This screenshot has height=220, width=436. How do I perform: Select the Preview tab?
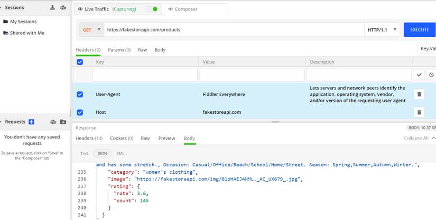tap(166, 138)
